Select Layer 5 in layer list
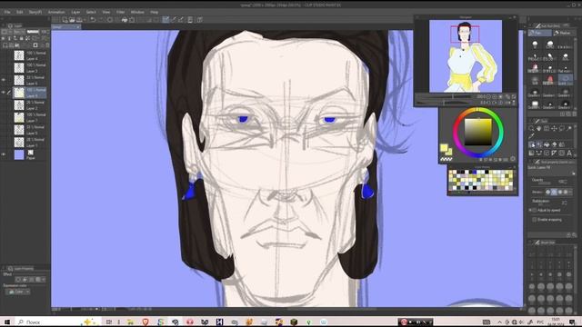Screen dimensions: 582x327 pos(30,130)
